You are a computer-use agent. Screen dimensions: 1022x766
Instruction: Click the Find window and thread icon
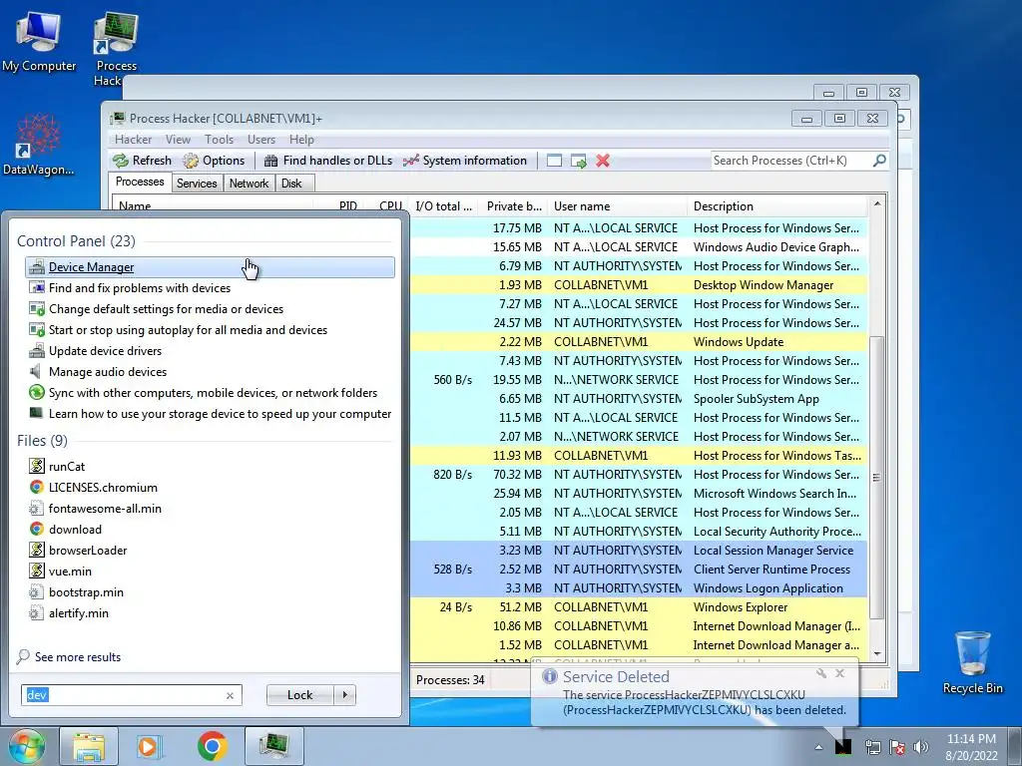coord(578,161)
